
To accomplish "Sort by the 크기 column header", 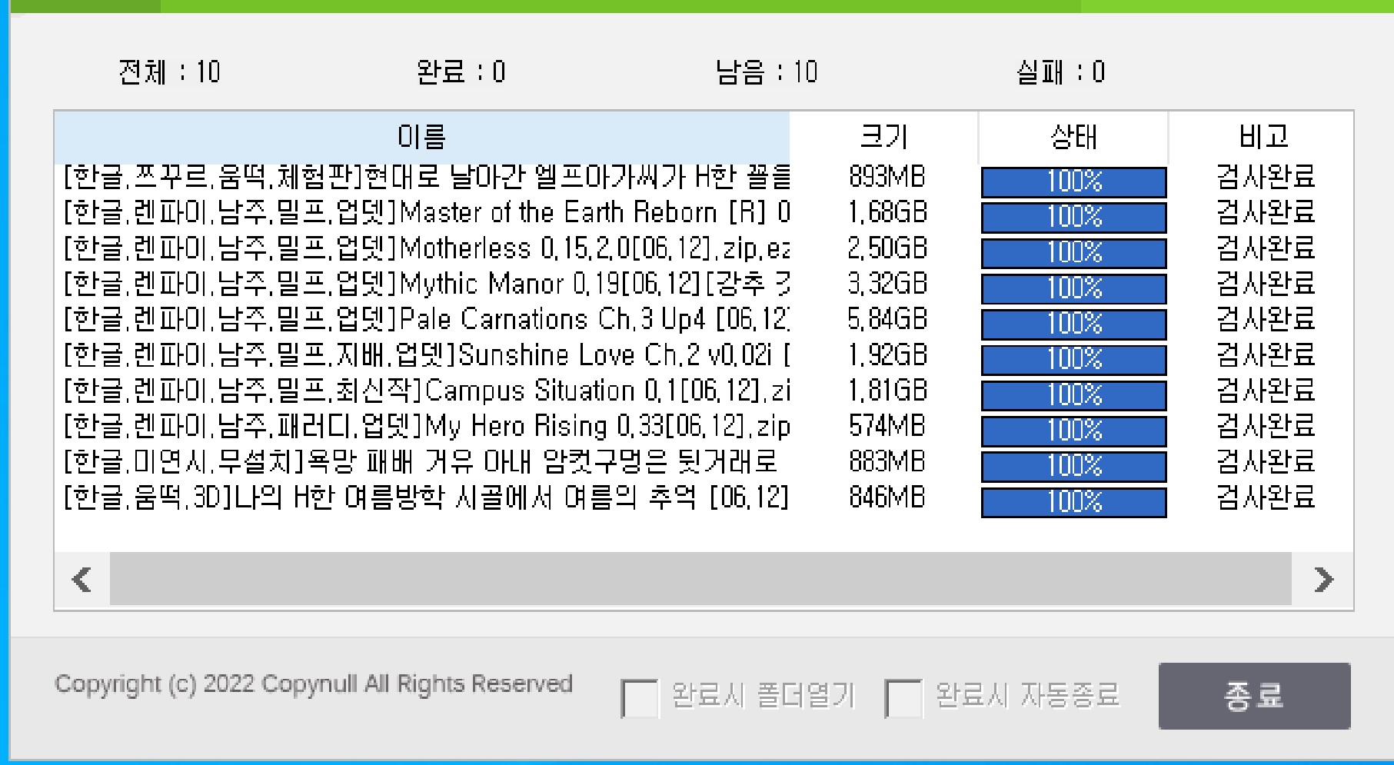I will point(883,137).
